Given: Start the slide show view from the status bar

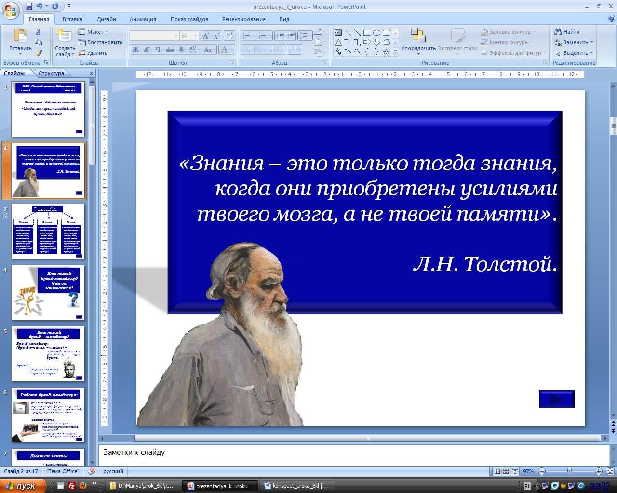Looking at the screenshot, I should point(515,471).
